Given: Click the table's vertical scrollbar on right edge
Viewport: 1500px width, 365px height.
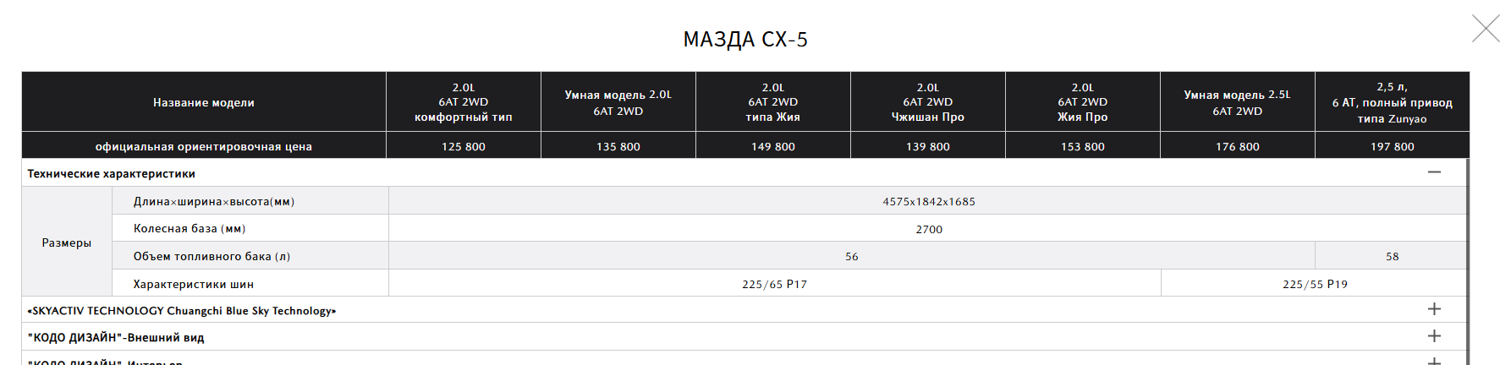Looking at the screenshot, I should pyautogui.click(x=1468, y=262).
